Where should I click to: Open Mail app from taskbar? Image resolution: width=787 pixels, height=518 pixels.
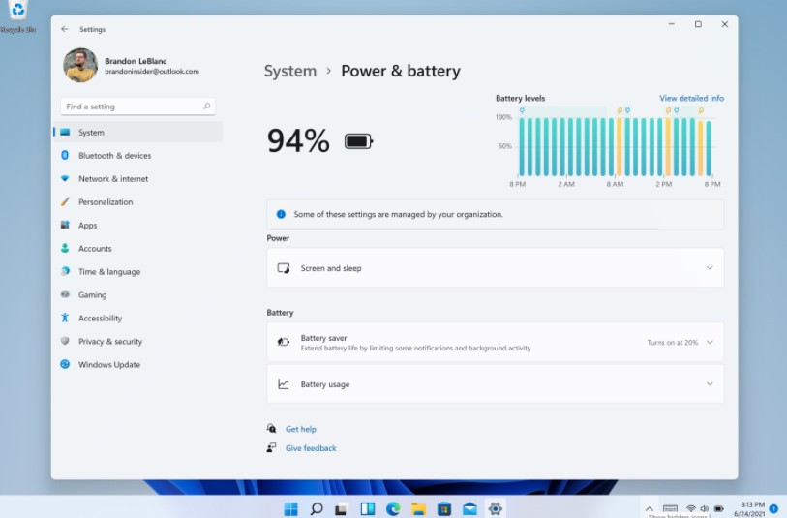click(x=469, y=508)
